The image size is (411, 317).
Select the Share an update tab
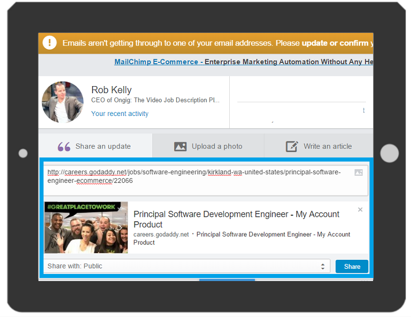click(95, 146)
